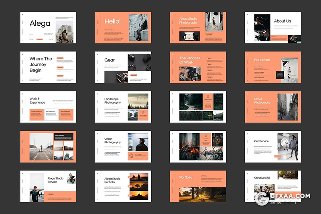
Task: Open the Alega Studio Portfolio slide
Action: coord(123,186)
